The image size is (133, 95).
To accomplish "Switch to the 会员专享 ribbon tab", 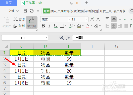I will (119, 11).
